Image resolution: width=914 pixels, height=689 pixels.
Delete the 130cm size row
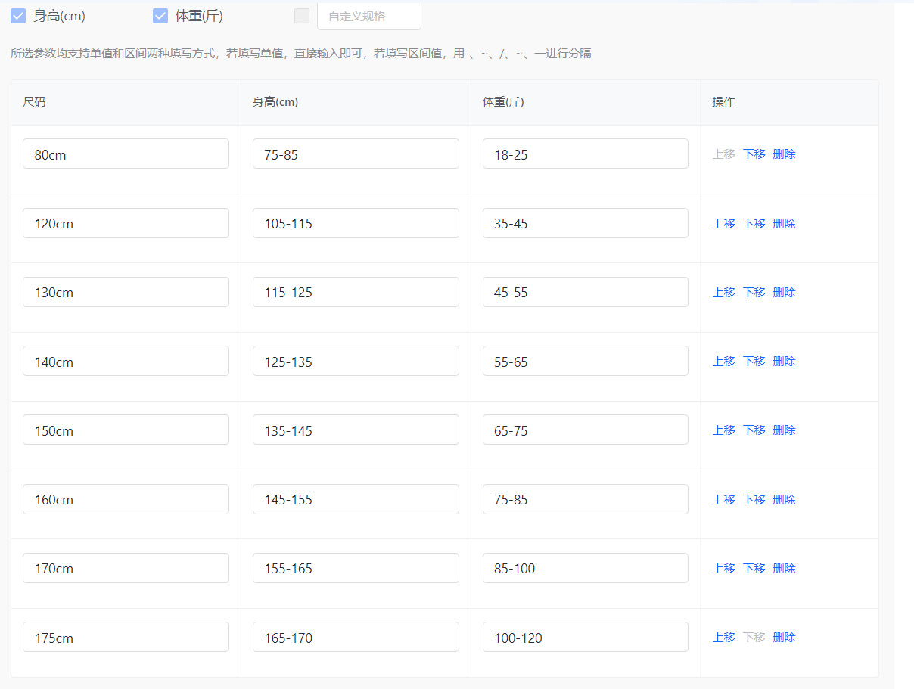(x=784, y=293)
